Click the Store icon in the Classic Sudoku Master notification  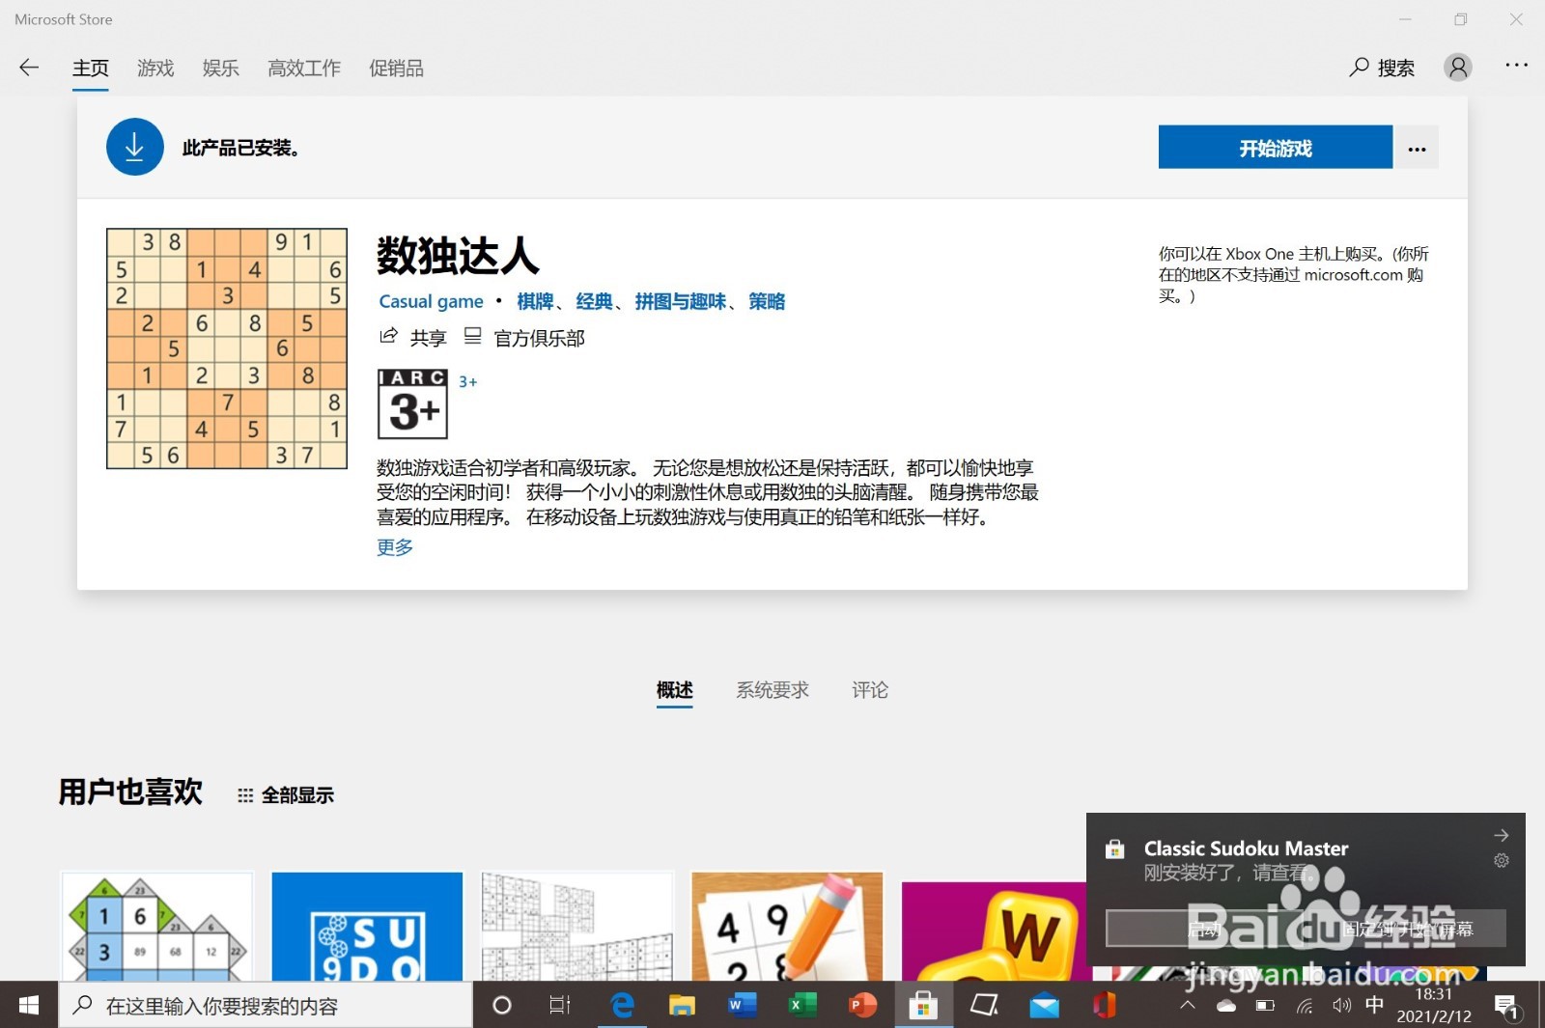[x=1115, y=849]
